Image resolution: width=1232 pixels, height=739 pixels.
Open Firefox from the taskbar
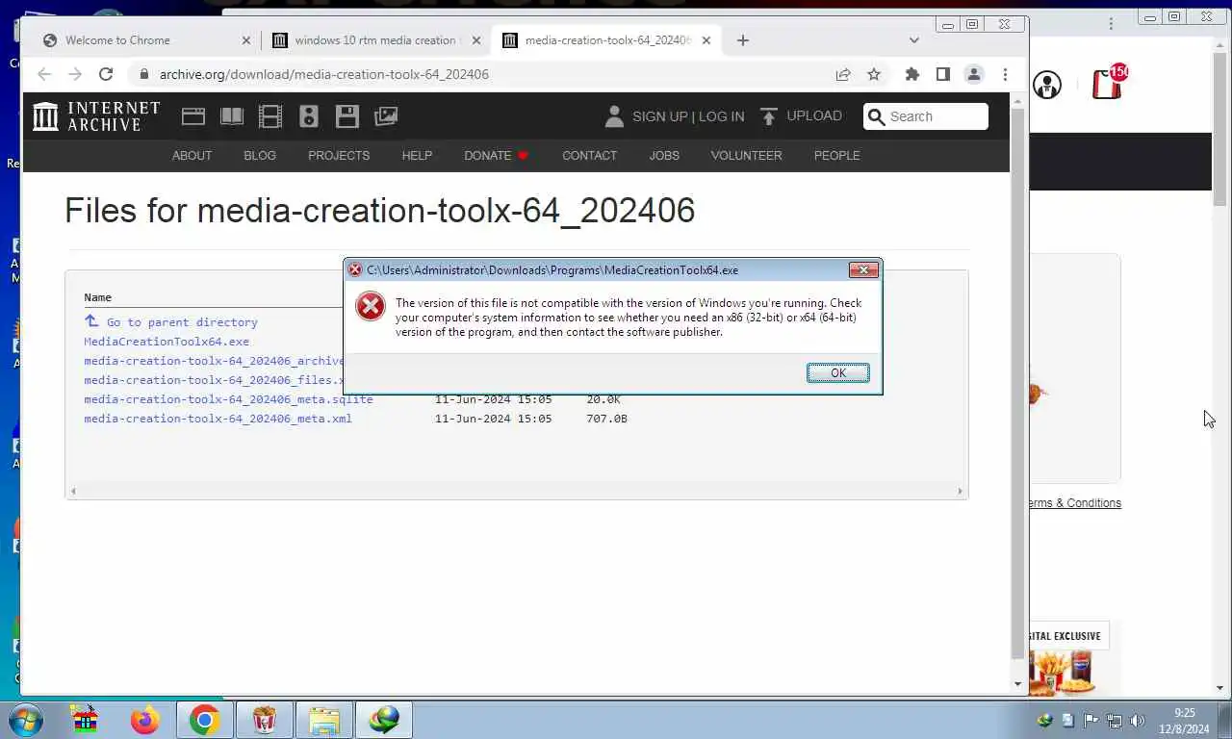pos(145,720)
